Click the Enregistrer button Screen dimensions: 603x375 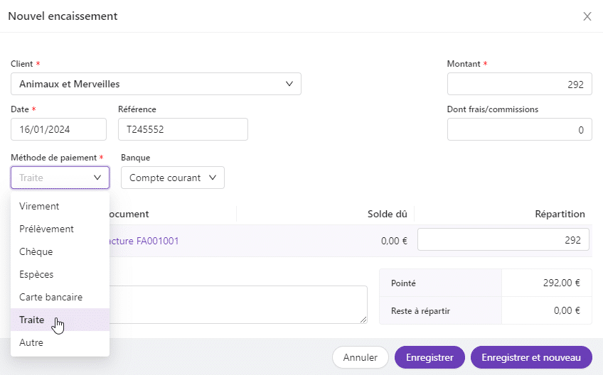tap(429, 357)
